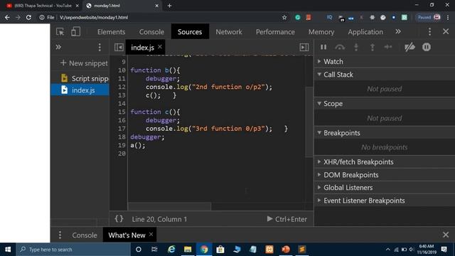Toggle pause on exceptions icon
Viewport: 455px width, 256px height.
pos(427,47)
